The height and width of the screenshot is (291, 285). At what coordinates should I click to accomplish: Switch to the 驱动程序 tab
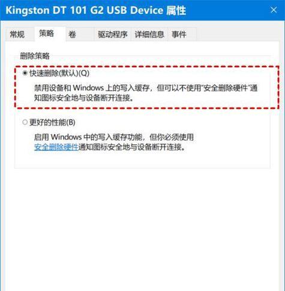tap(113, 34)
